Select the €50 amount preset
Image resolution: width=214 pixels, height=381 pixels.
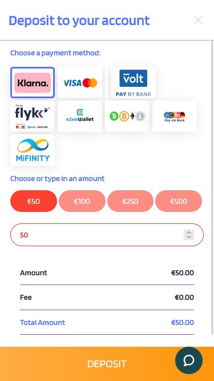(x=34, y=201)
